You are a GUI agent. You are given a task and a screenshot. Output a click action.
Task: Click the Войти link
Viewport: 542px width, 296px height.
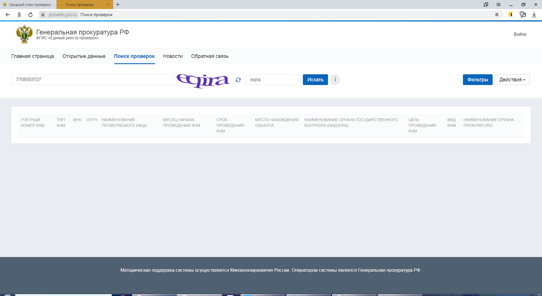pos(520,34)
